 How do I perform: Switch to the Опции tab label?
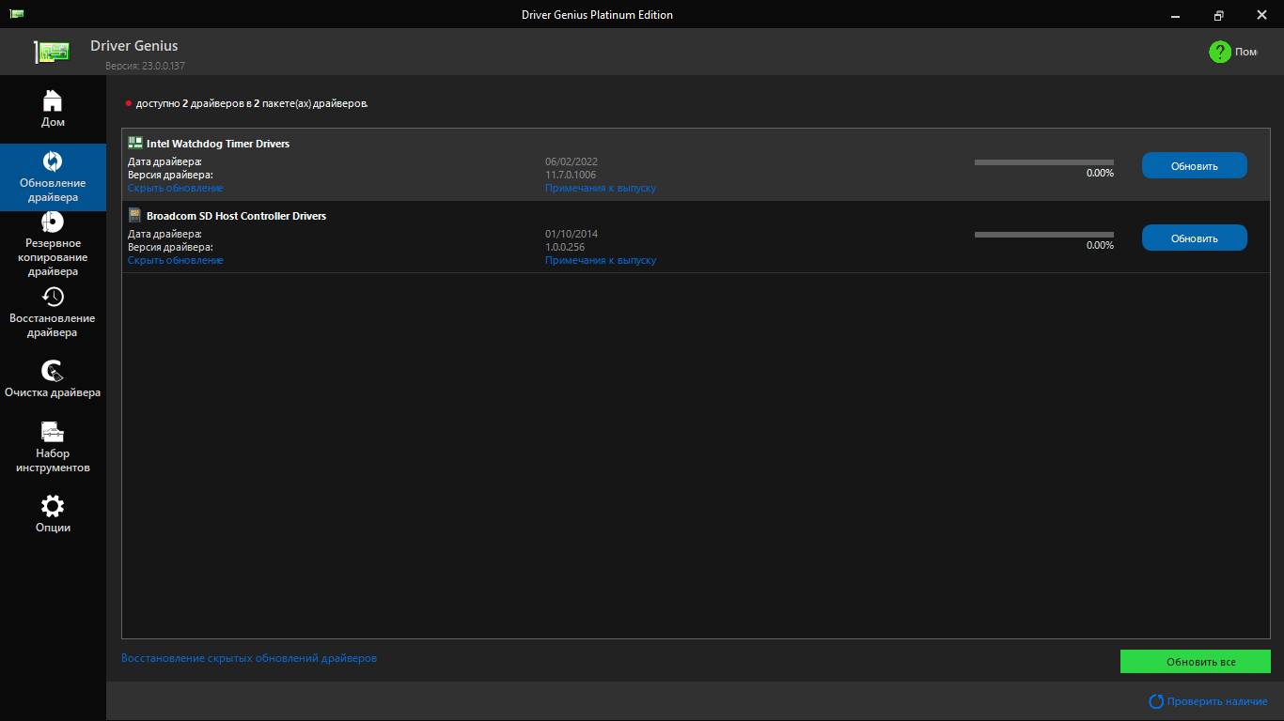[x=53, y=528]
